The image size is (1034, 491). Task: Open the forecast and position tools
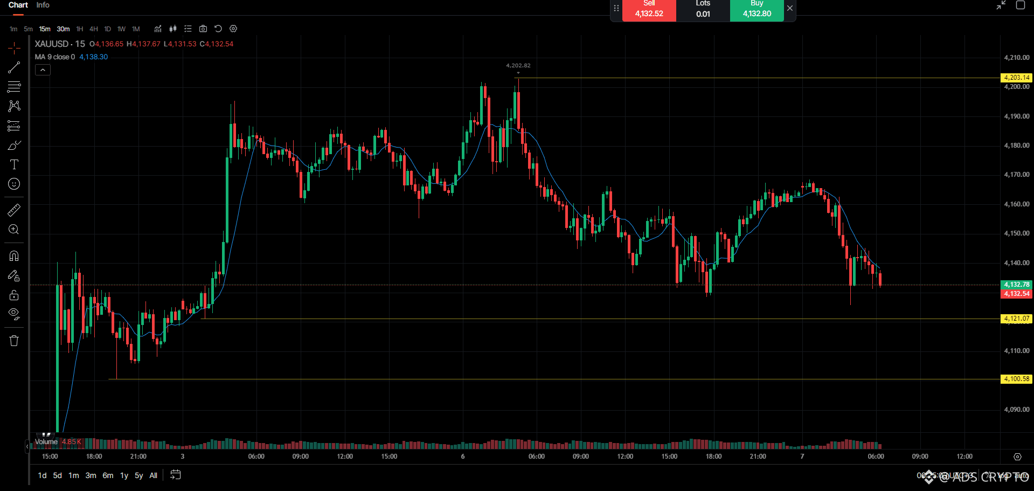point(14,126)
